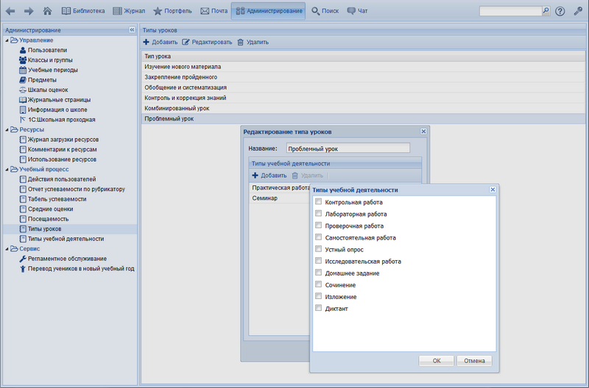Image resolution: width=589 pixels, height=388 pixels.
Task: Click the Шкалы оценок scales icon
Action: 23,90
